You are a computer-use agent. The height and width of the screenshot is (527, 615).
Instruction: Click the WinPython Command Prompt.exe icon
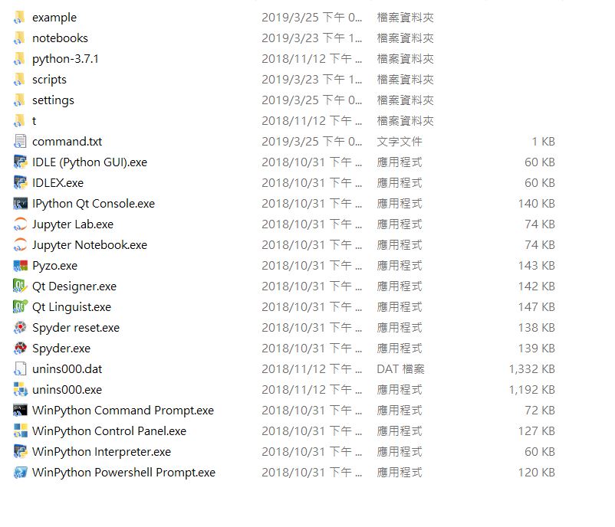pyautogui.click(x=20, y=411)
